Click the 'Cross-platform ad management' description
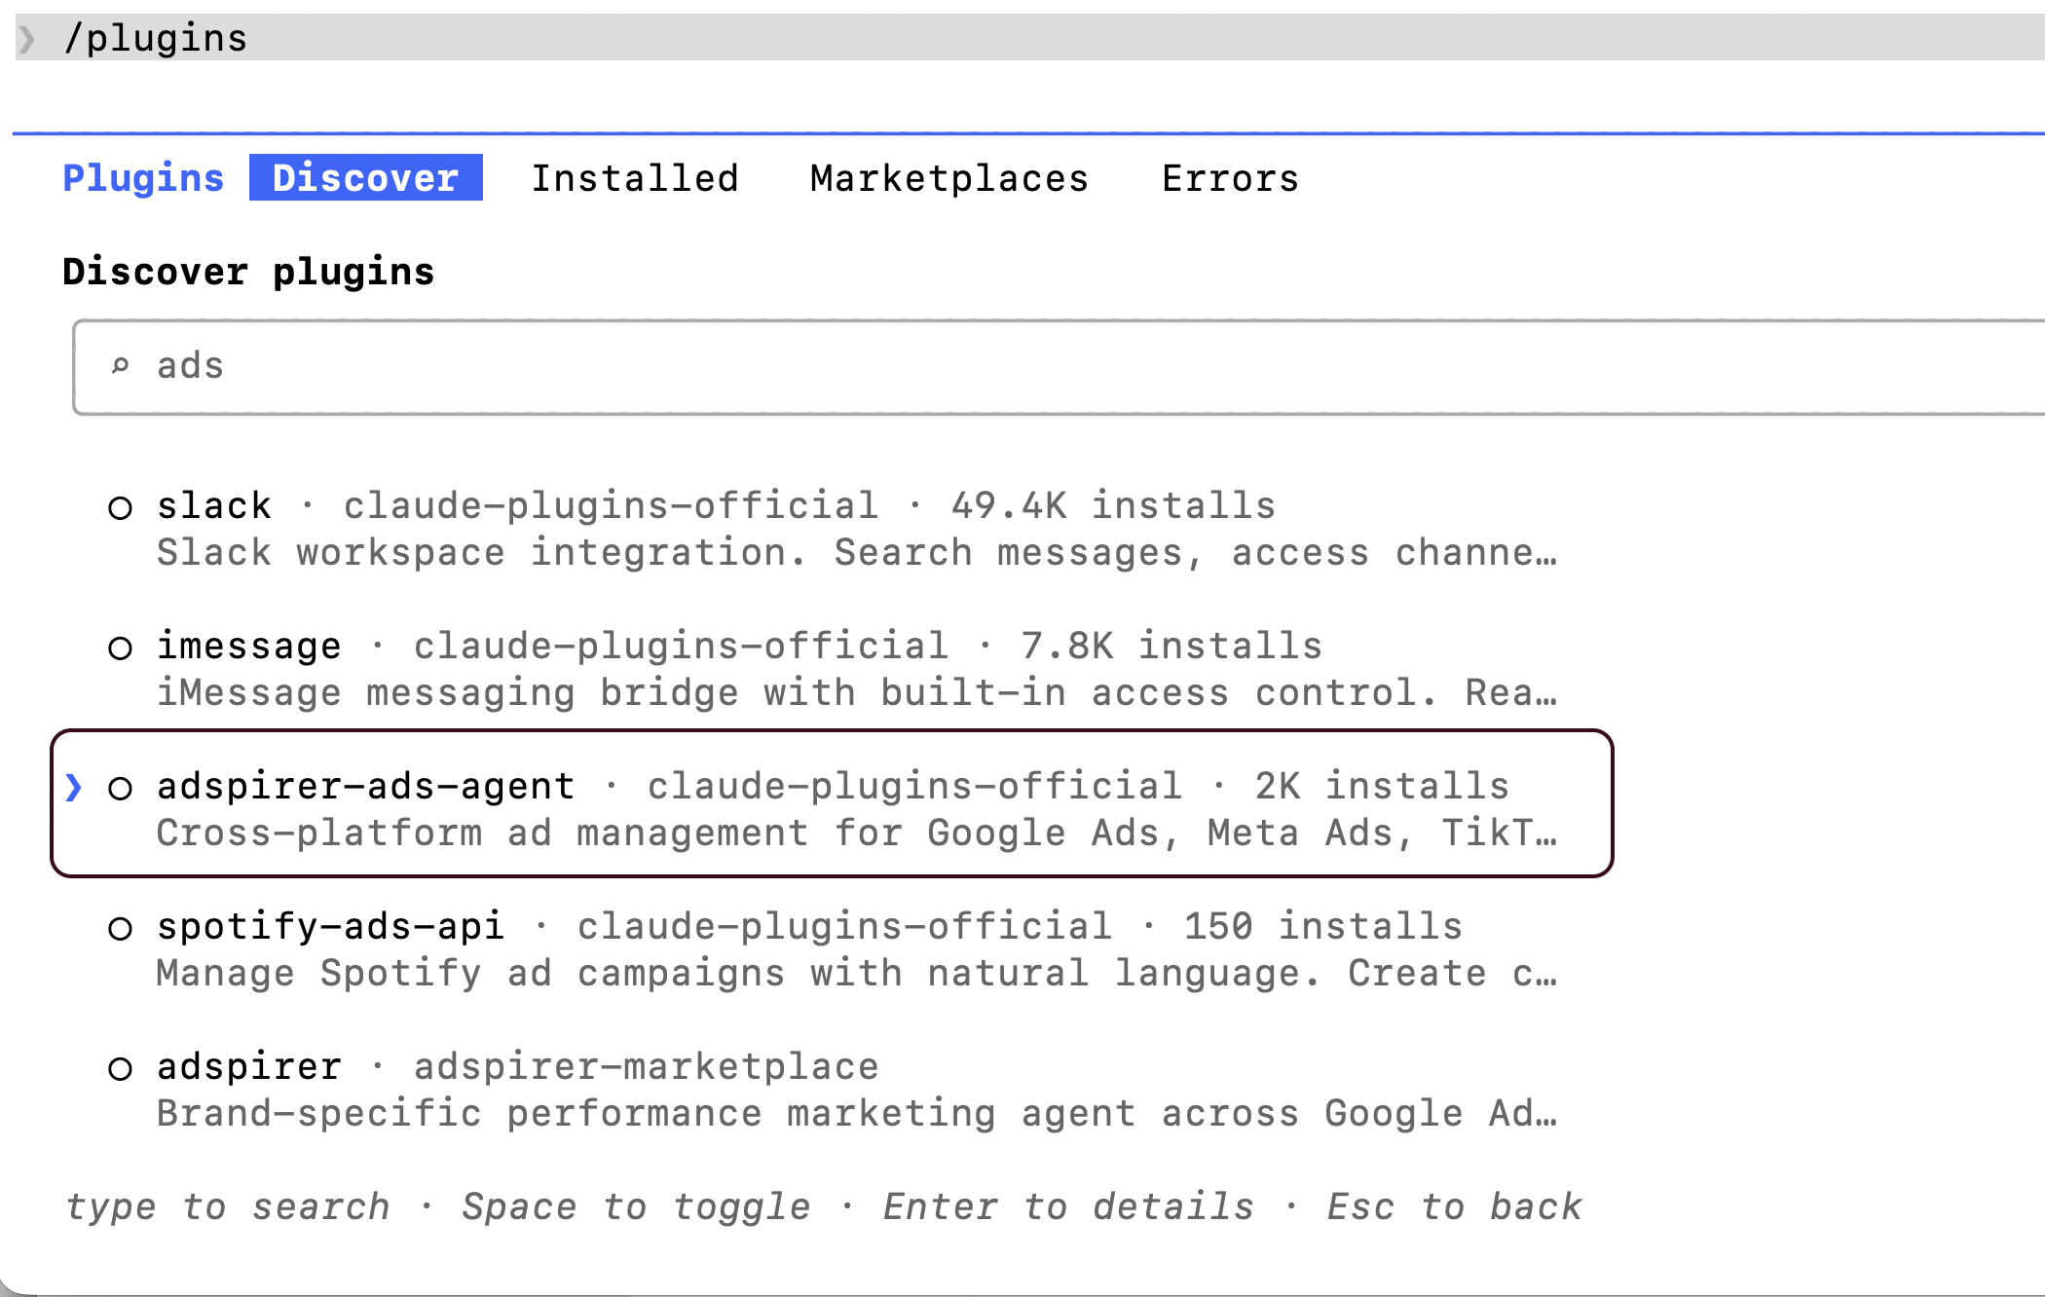The width and height of the screenshot is (2045, 1297). coord(857,833)
